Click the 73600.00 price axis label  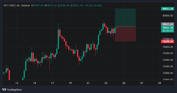tap(168, 66)
